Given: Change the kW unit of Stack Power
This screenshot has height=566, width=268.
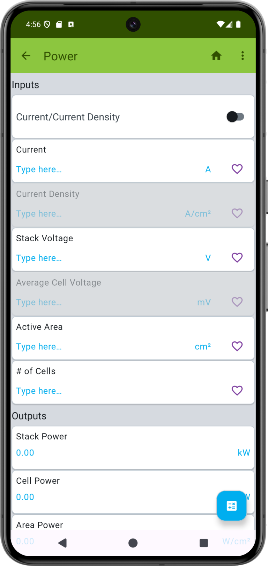Looking at the screenshot, I should (x=244, y=453).
